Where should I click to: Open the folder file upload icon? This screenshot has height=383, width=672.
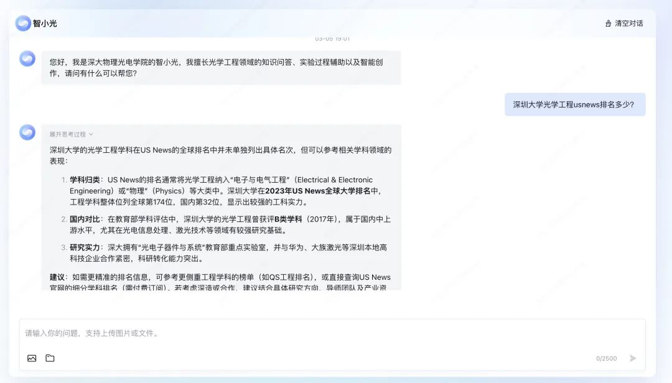click(x=50, y=358)
